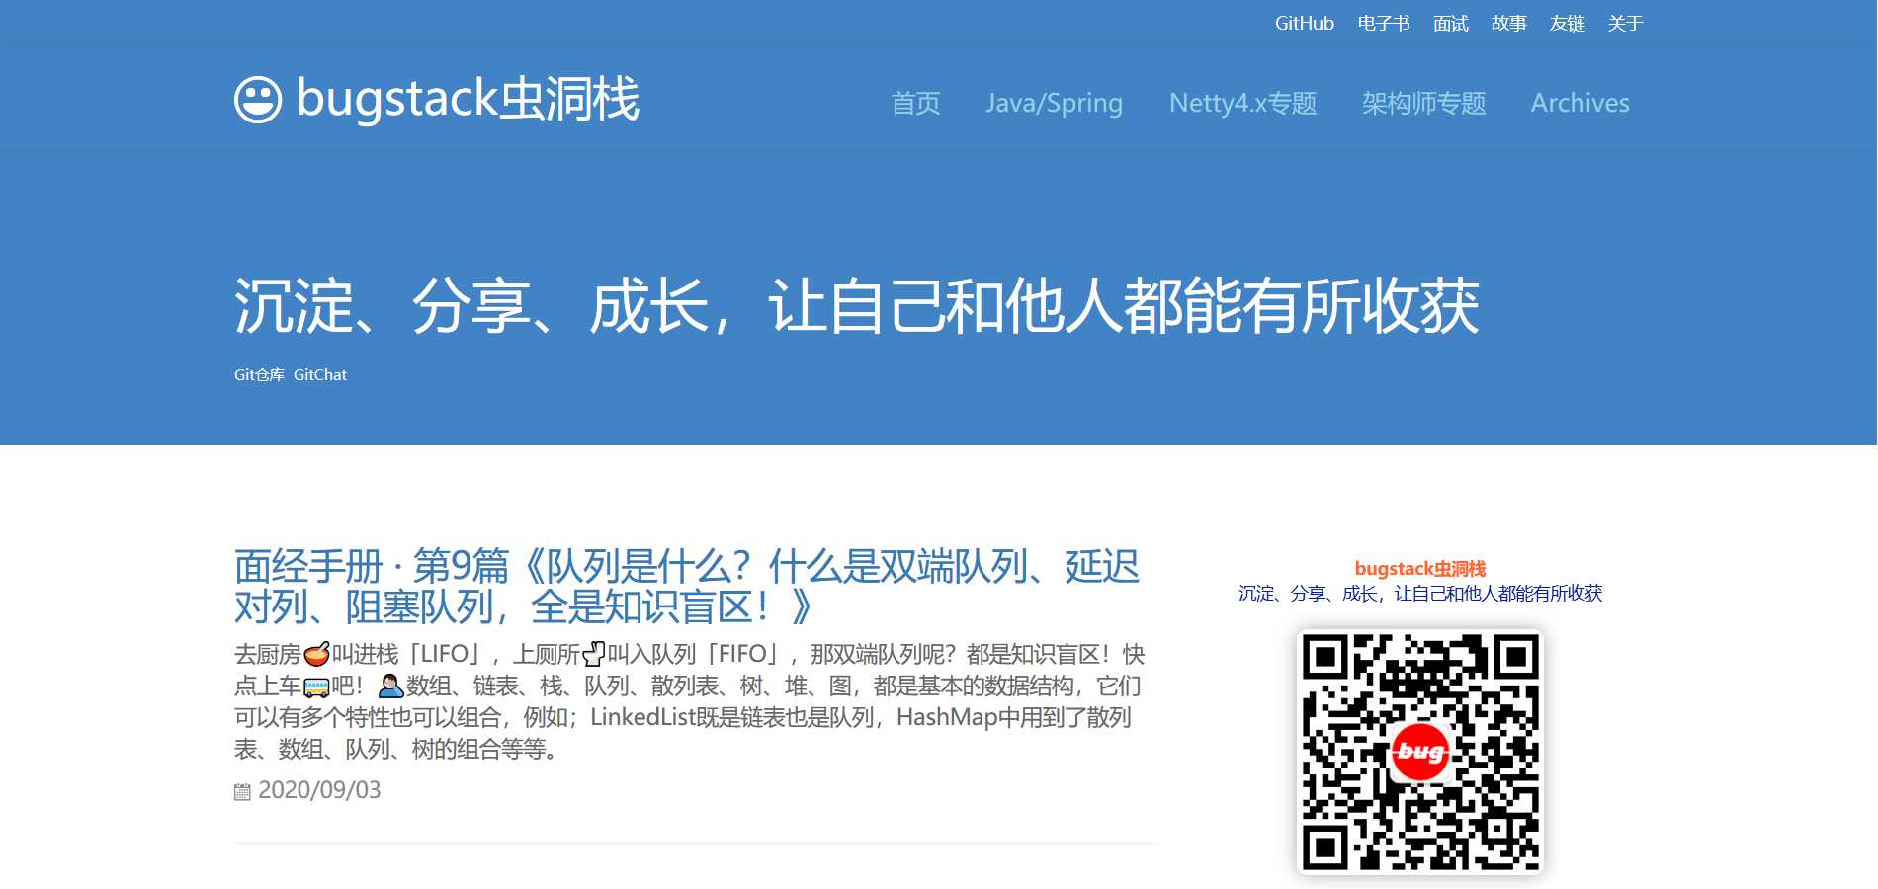The height and width of the screenshot is (889, 1878).
Task: Switch to the Java/Spring tab
Action: pyautogui.click(x=1055, y=103)
